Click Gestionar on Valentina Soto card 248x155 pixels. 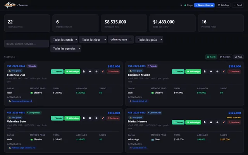(113, 118)
